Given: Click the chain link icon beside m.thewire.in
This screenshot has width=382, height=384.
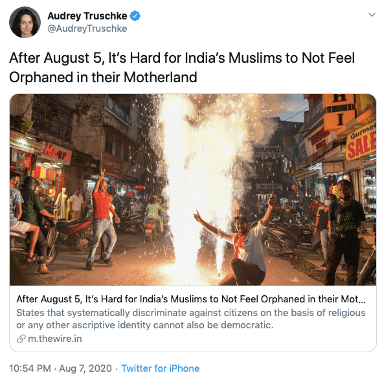Looking at the screenshot, I should pos(21,339).
